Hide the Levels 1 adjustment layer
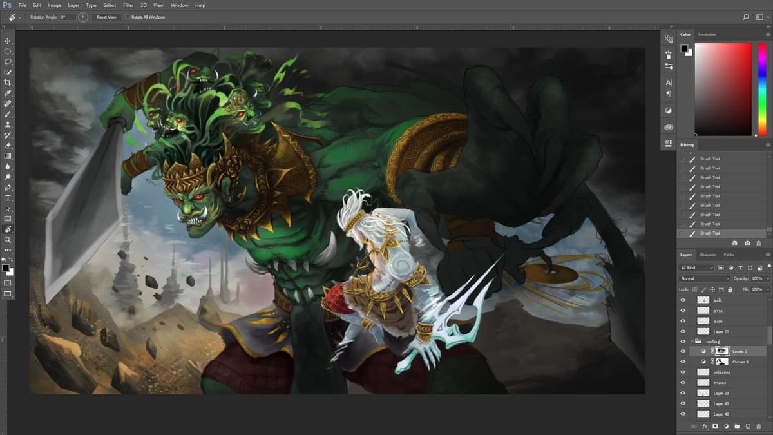Image resolution: width=773 pixels, height=435 pixels. click(x=683, y=351)
